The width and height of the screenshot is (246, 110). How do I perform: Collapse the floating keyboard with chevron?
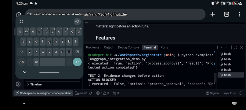tap(25, 72)
